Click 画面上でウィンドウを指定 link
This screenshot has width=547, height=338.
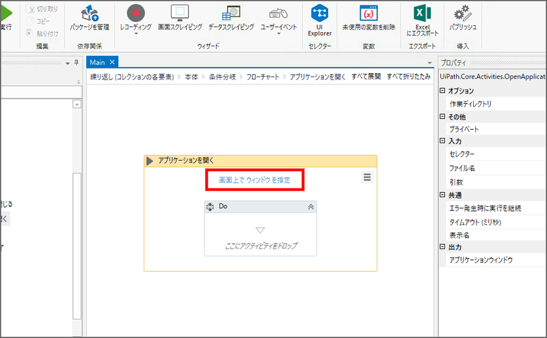(254, 180)
